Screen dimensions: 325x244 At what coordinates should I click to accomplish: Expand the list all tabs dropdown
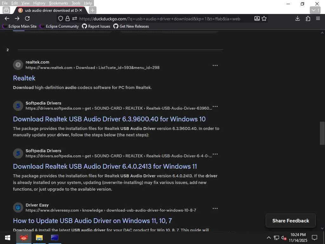[315, 10]
